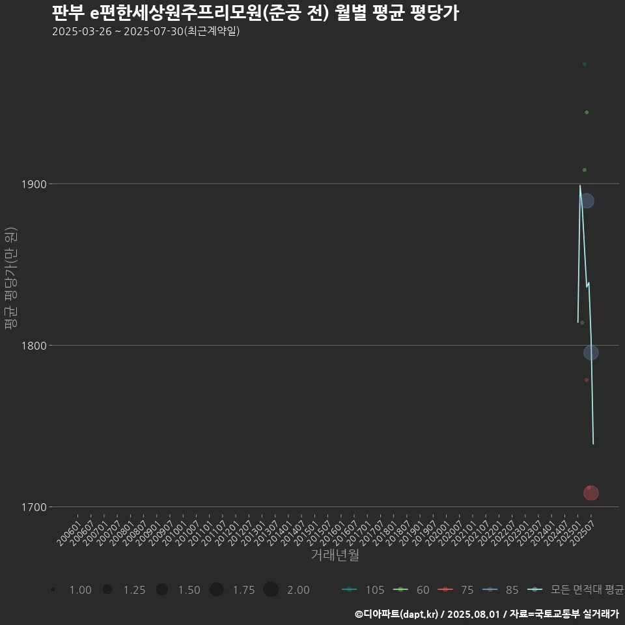Image resolution: width=625 pixels, height=625 pixels.
Task: Click legend 모든 면적대 평균 line marker
Action: pos(534,590)
